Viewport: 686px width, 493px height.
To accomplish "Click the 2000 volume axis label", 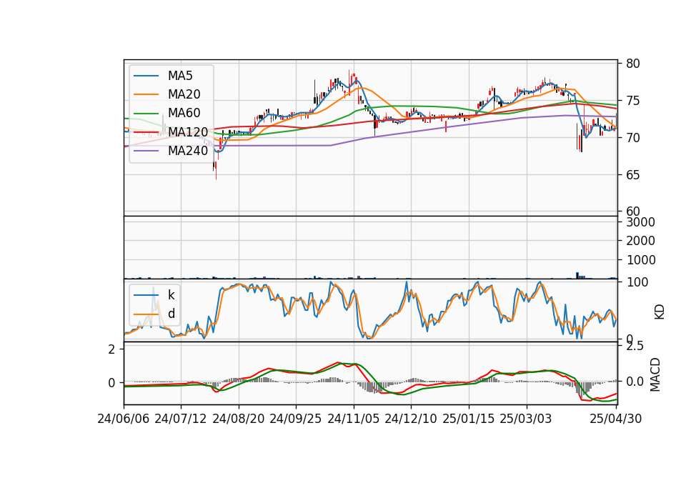I will pos(641,241).
